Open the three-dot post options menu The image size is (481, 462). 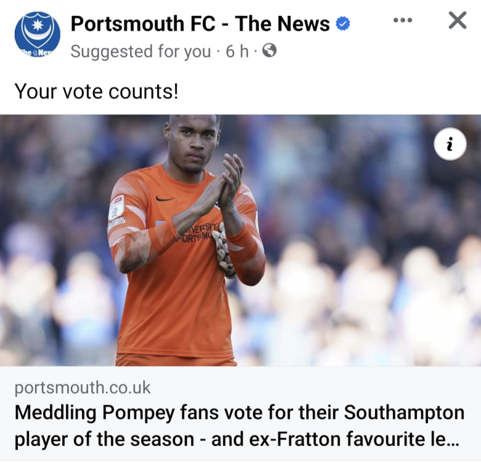coord(402,20)
